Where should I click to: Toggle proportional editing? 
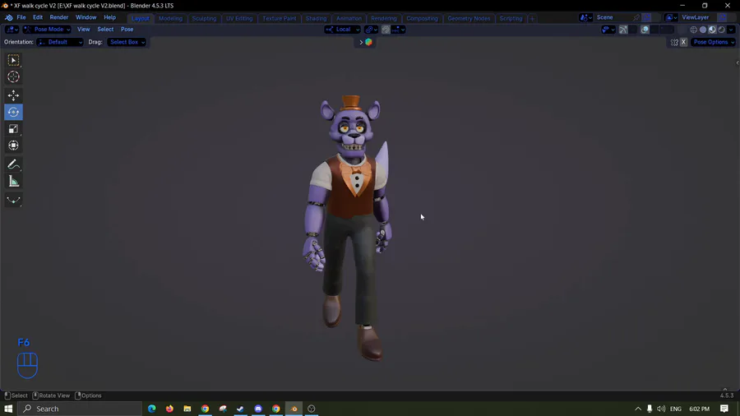(386, 30)
